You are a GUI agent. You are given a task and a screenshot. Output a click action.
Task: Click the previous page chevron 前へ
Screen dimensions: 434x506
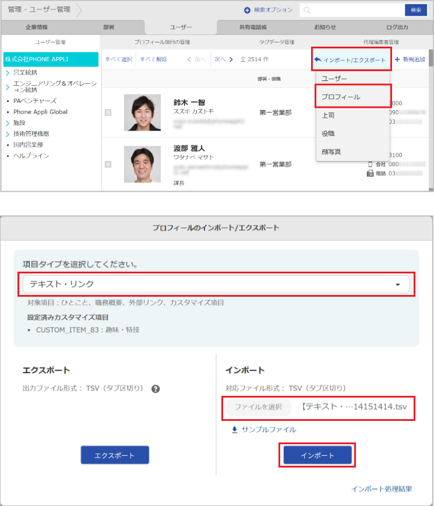(x=189, y=59)
